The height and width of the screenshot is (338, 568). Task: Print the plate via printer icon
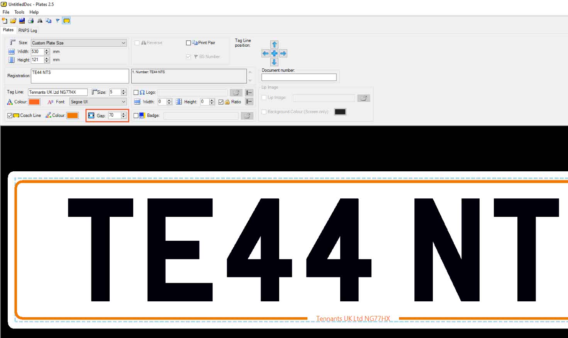pyautogui.click(x=31, y=21)
